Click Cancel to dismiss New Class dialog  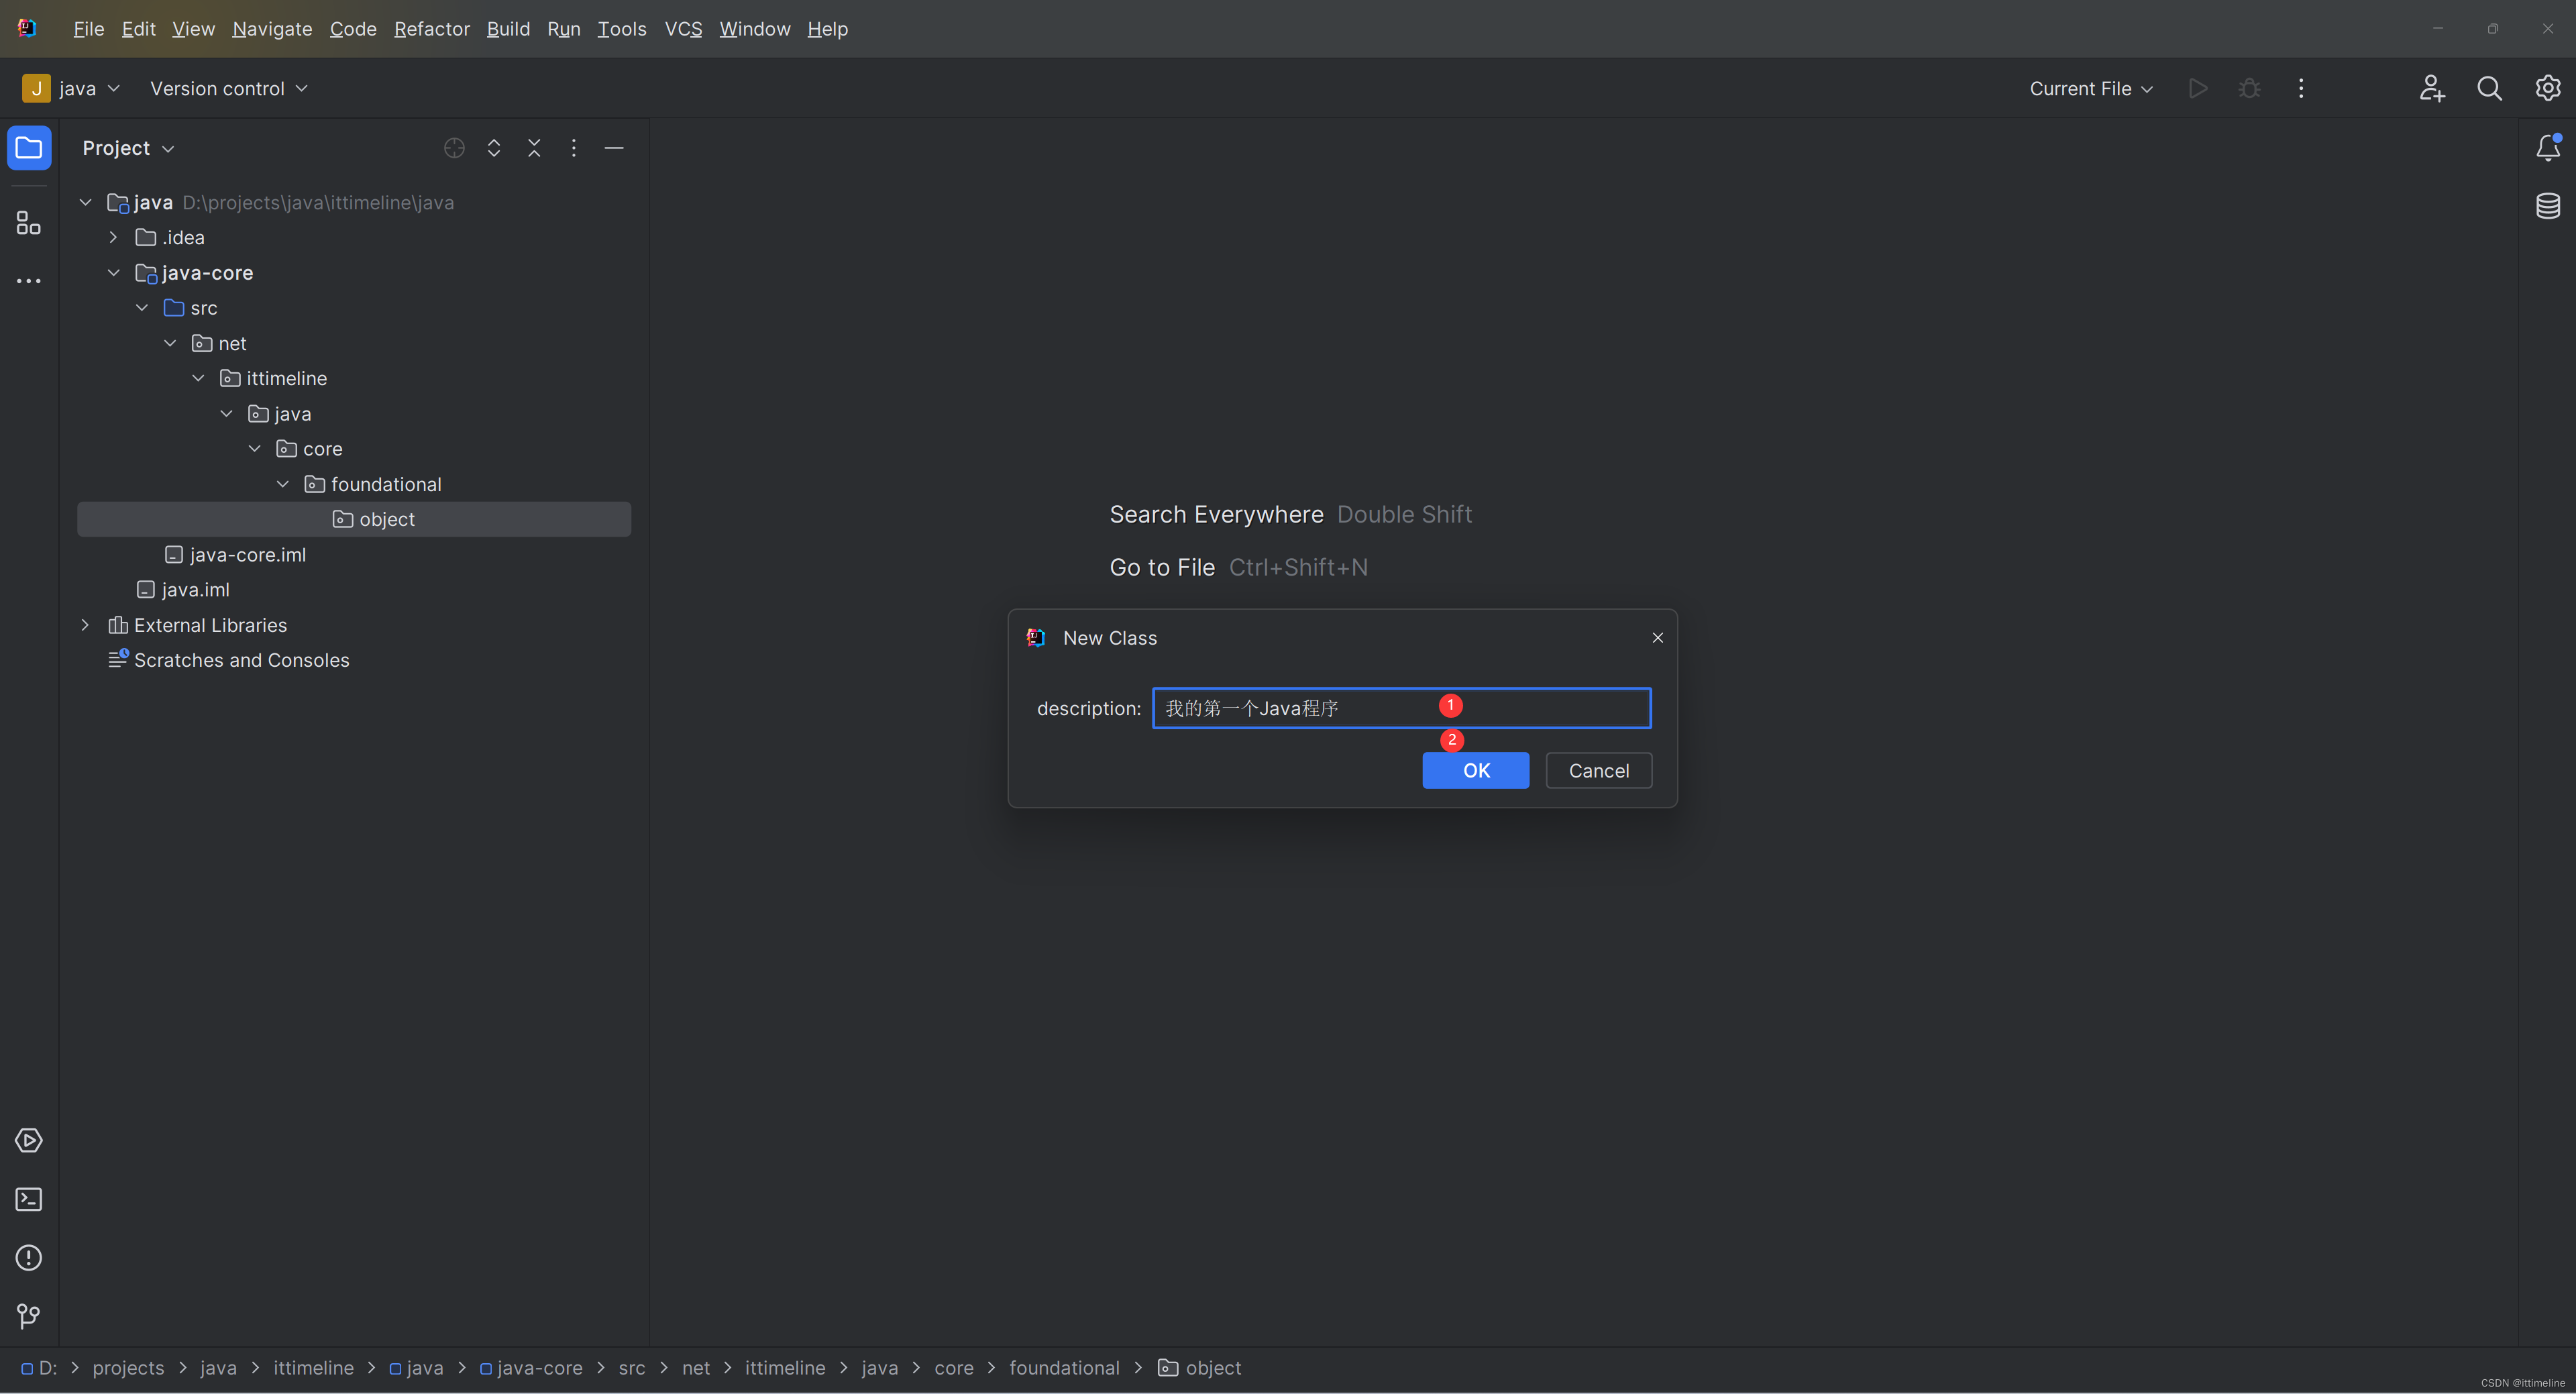[1598, 769]
